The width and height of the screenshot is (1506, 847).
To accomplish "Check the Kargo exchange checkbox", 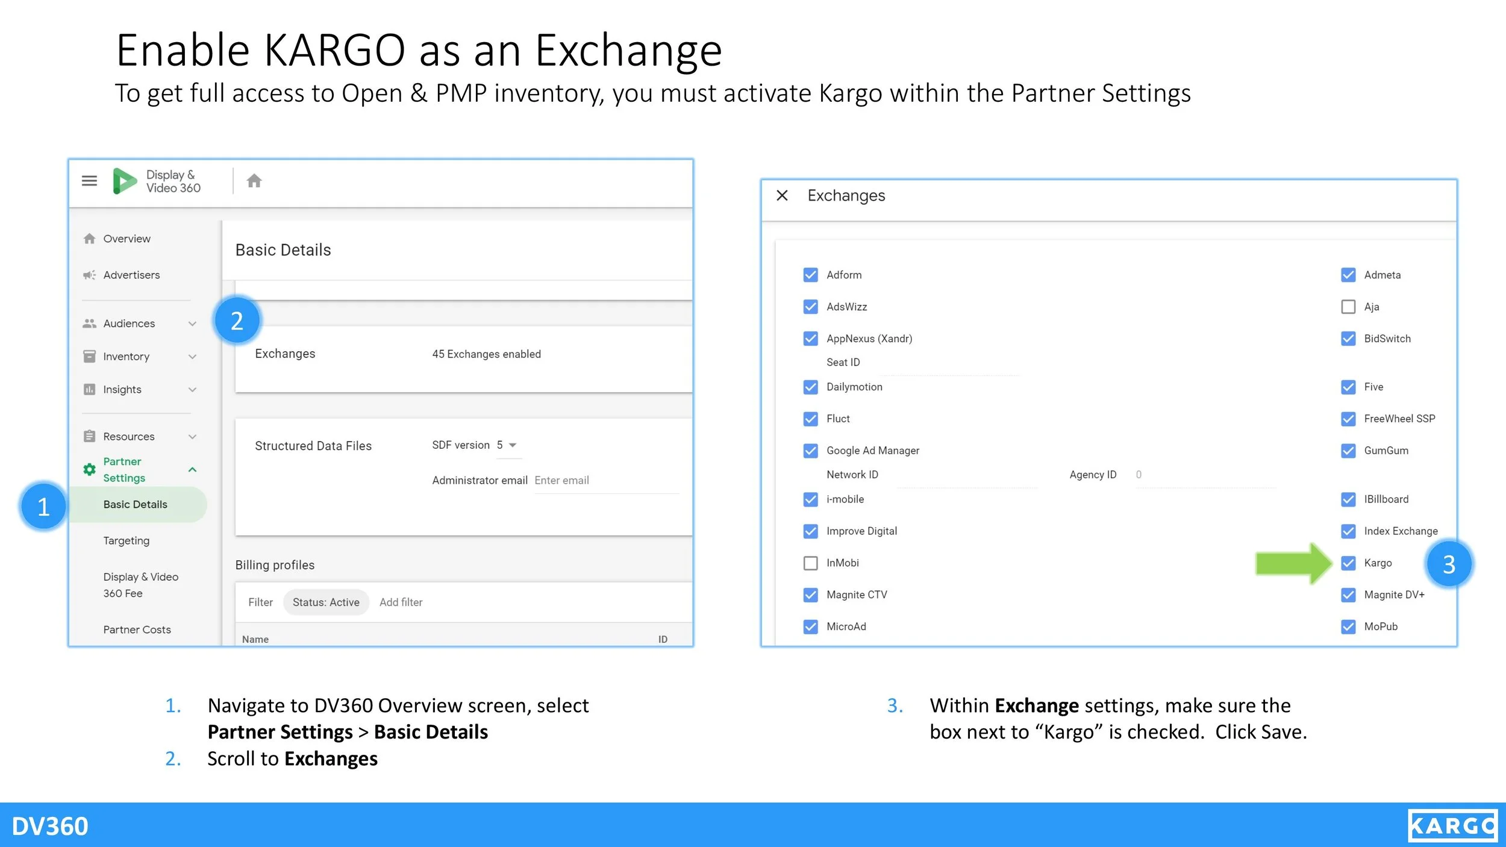I will 1348,563.
